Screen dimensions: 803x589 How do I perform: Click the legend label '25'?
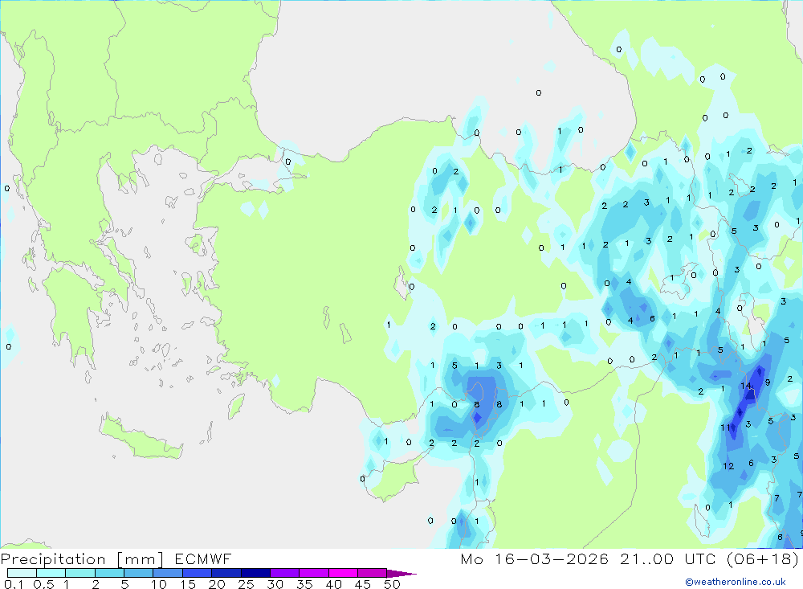pos(246,584)
